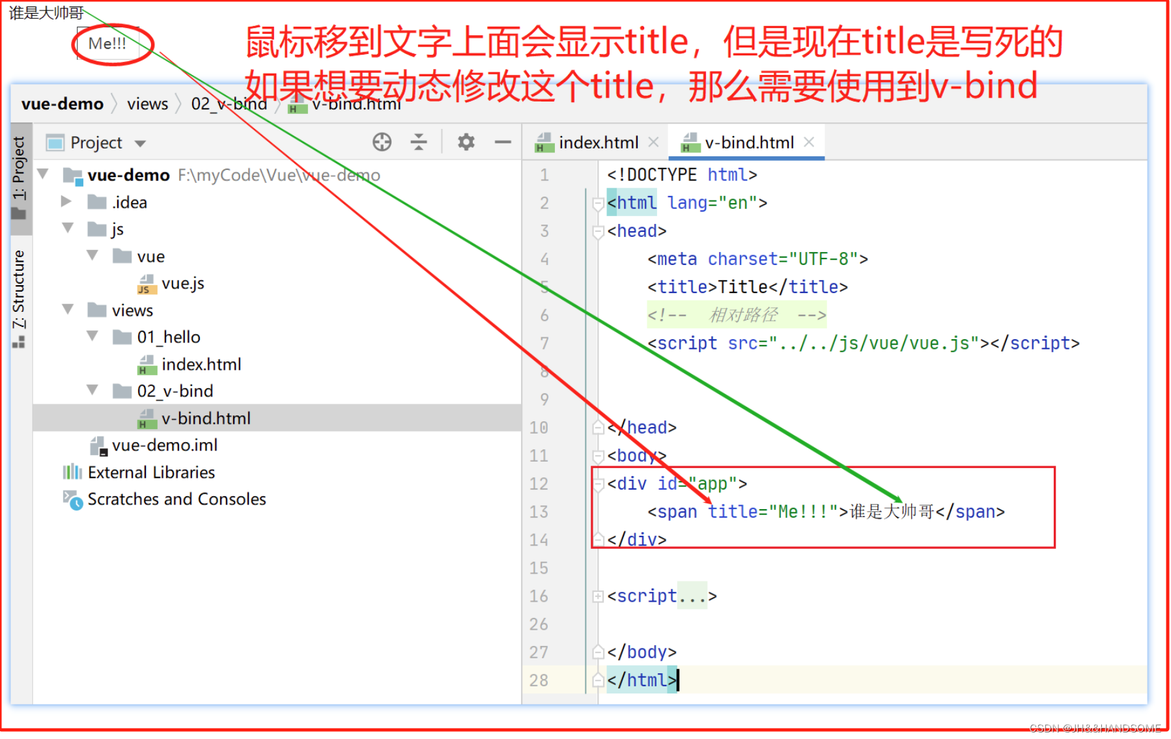Screen dimensions: 1171x739
Task: Click the v-bind.html breadcrumb
Action: click(x=356, y=104)
